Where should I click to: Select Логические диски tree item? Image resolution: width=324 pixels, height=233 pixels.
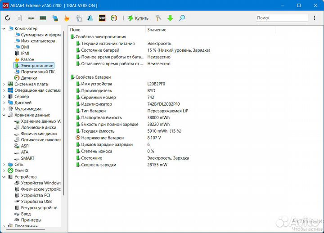[x=36, y=127]
